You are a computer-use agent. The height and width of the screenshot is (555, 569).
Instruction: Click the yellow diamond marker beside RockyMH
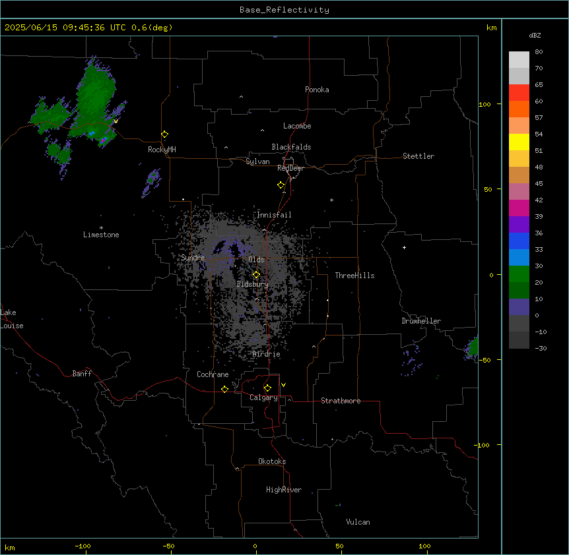165,134
